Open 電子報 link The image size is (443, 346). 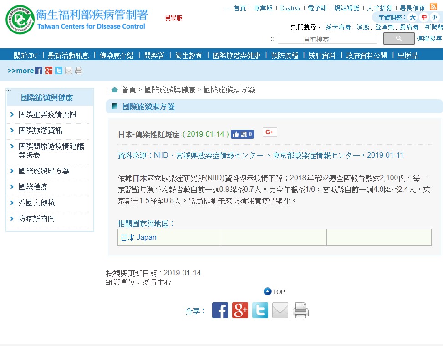pyautogui.click(x=317, y=8)
